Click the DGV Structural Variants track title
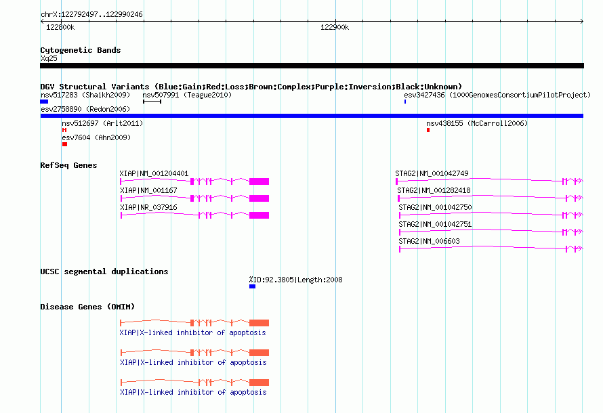The width and height of the screenshot is (603, 413). [251, 87]
